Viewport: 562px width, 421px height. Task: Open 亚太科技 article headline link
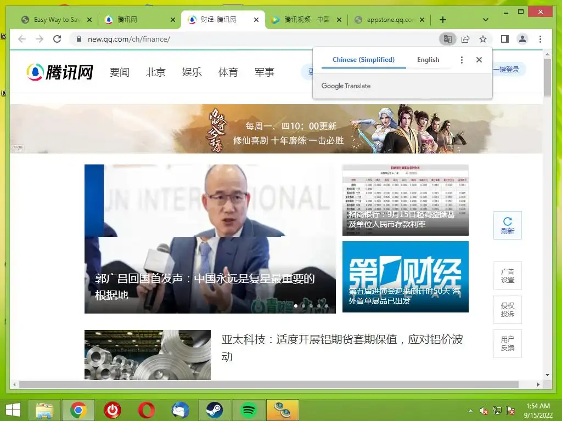pyautogui.click(x=342, y=348)
